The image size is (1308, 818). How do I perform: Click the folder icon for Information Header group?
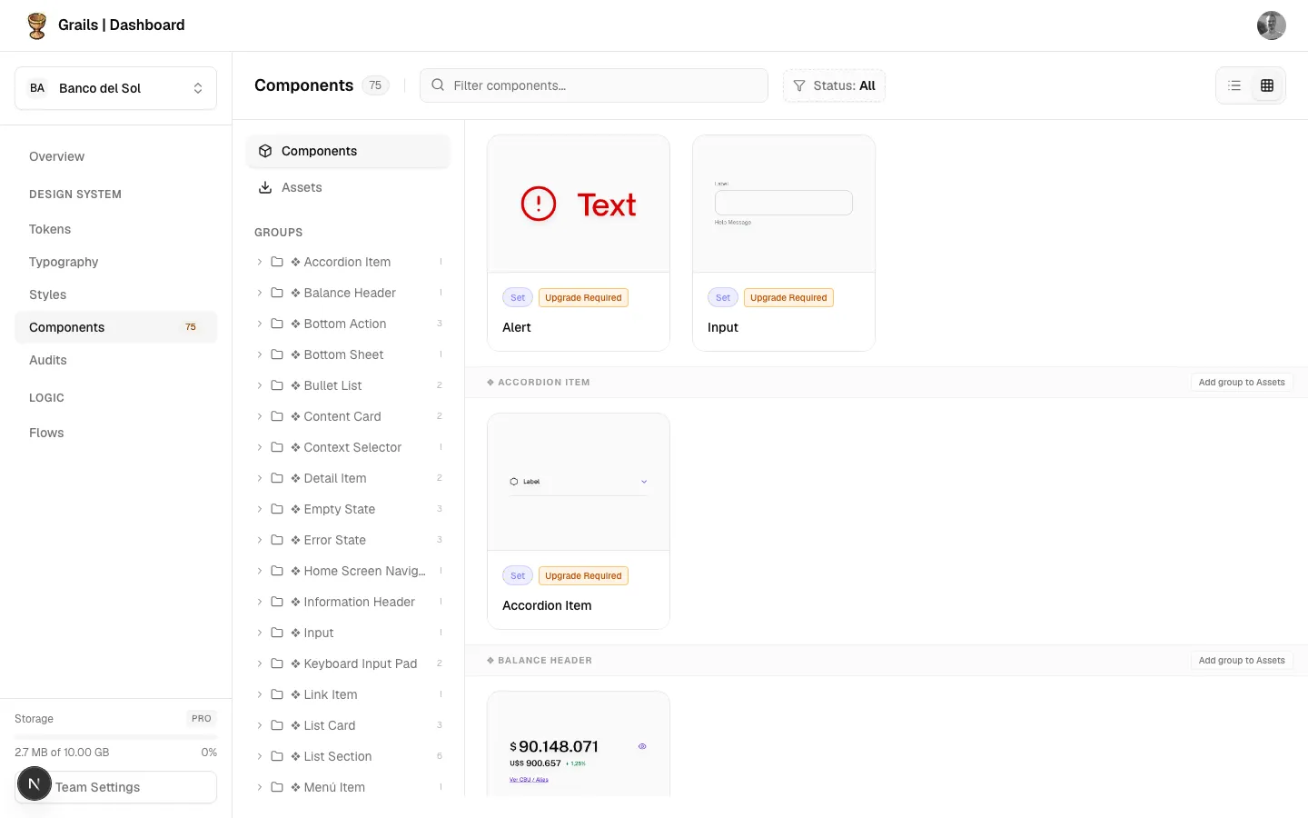pyautogui.click(x=277, y=602)
